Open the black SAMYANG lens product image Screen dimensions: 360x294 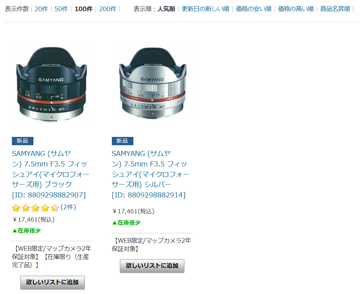click(52, 84)
